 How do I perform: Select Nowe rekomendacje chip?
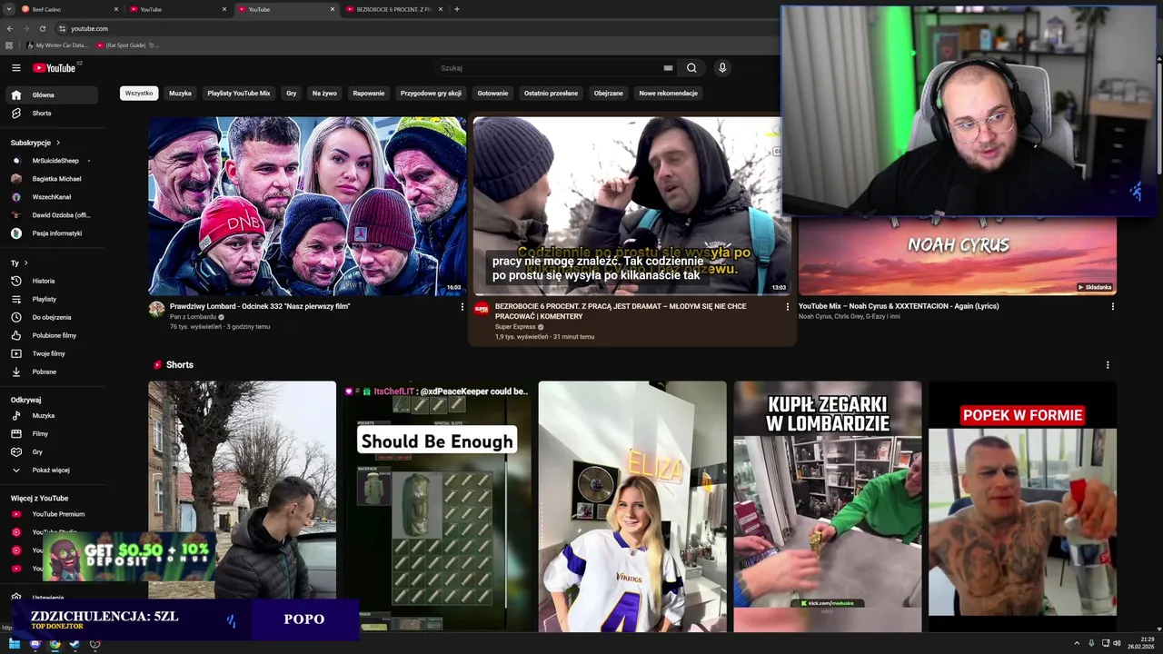[x=668, y=93]
